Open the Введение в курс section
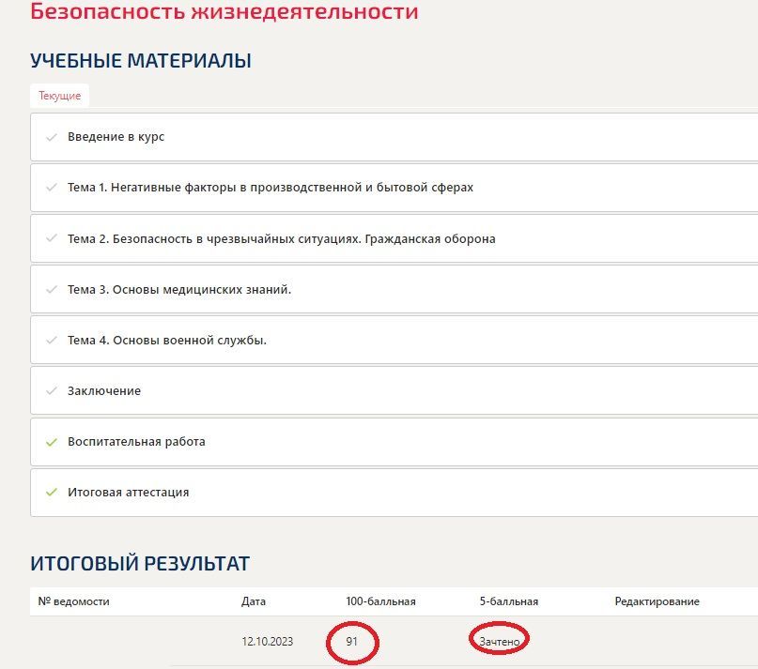This screenshot has width=758, height=669. (x=394, y=137)
